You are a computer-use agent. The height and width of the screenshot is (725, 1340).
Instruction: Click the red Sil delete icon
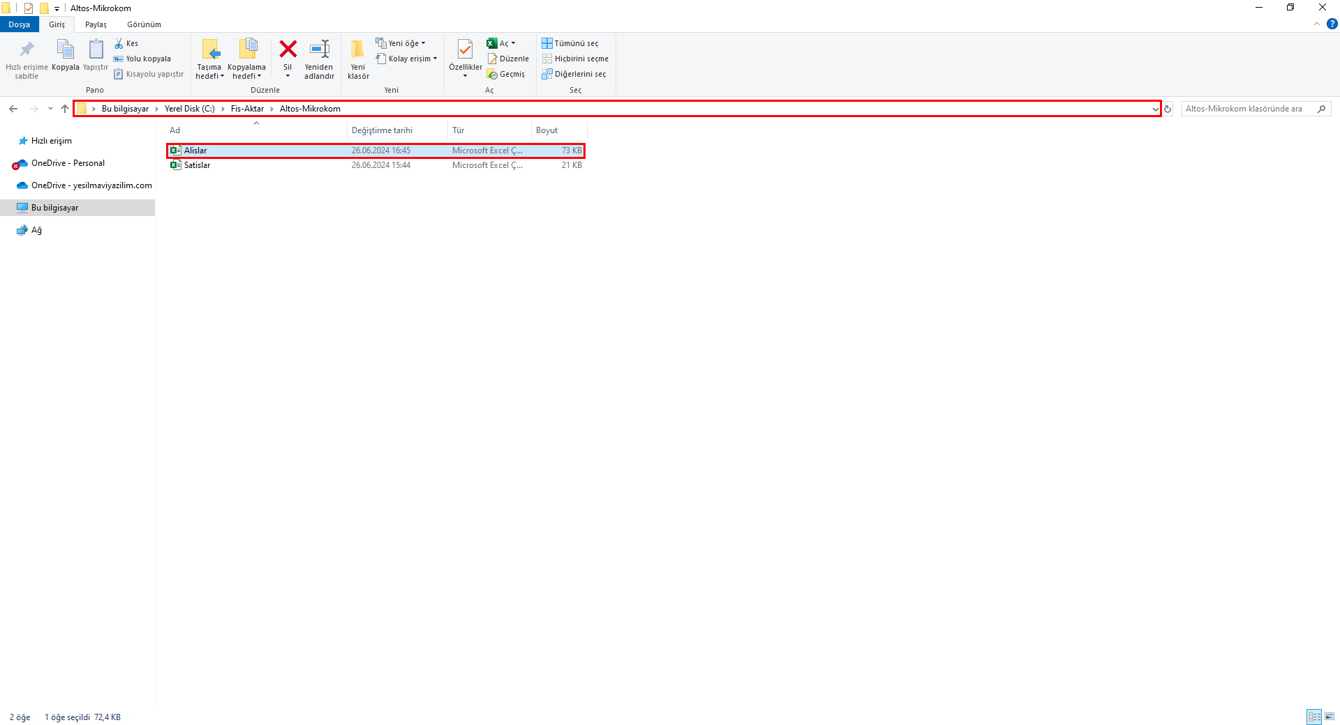pos(288,49)
